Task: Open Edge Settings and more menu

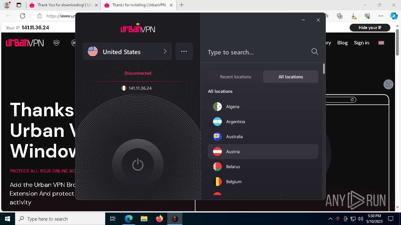Action: [381, 16]
